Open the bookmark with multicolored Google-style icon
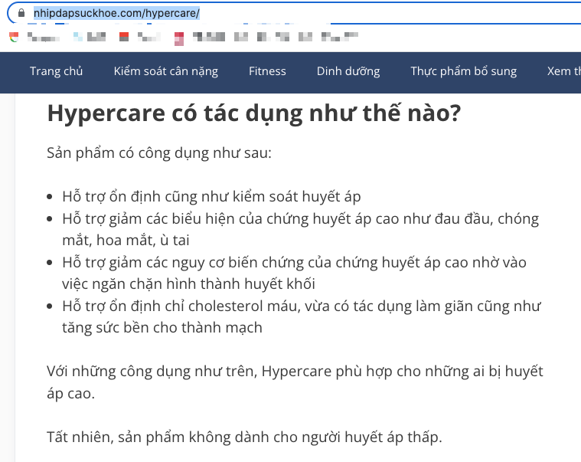Viewport: 581px width, 462px height. tap(14, 37)
